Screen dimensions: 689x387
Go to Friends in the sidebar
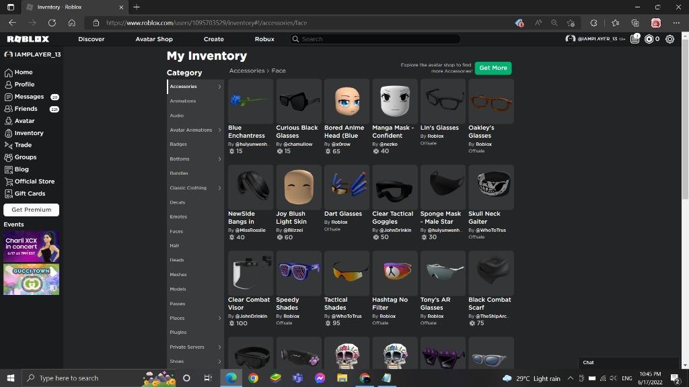26,109
